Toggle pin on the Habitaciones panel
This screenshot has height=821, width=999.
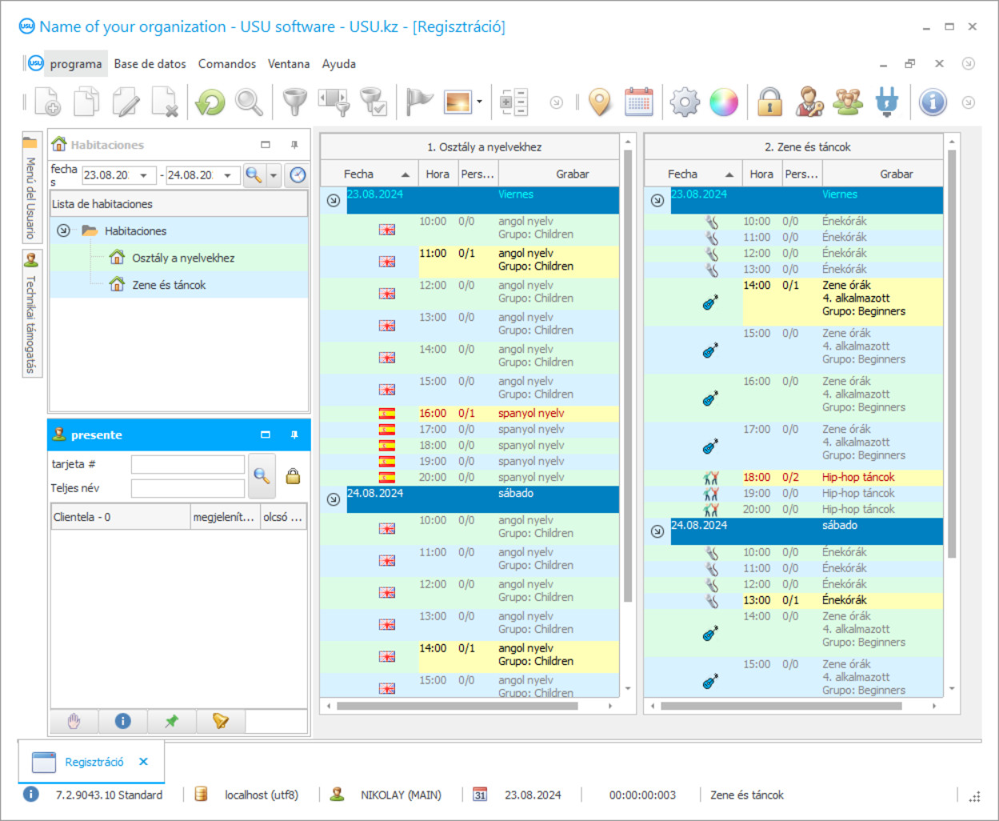(x=294, y=145)
